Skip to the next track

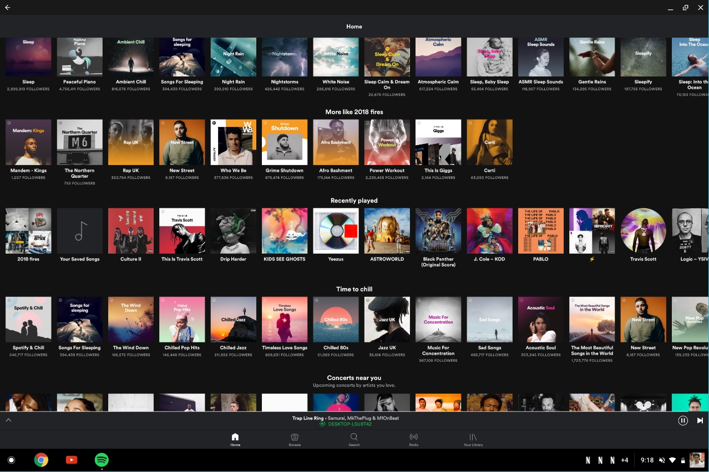[x=700, y=420]
